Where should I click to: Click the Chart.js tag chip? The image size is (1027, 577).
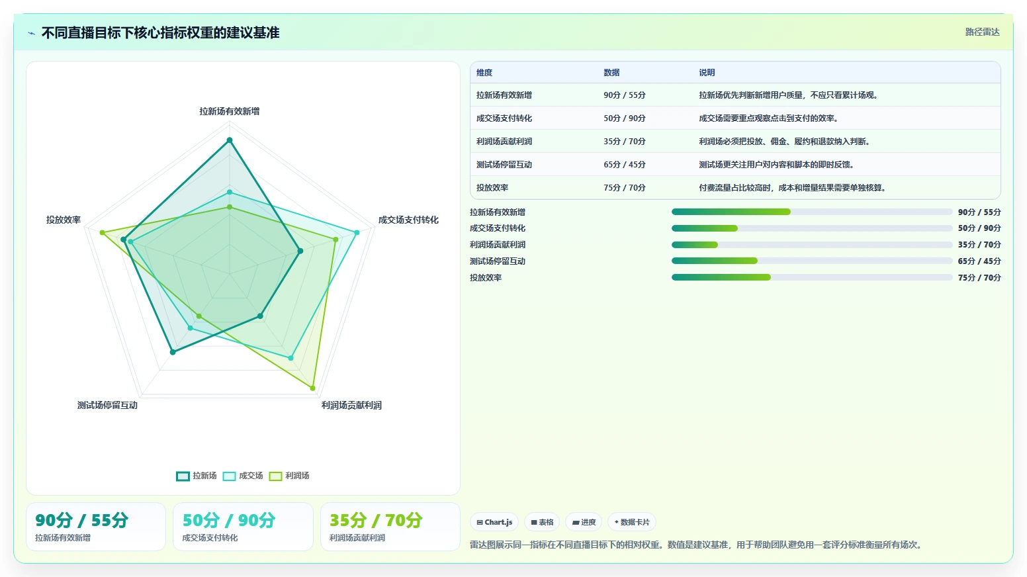tap(494, 522)
